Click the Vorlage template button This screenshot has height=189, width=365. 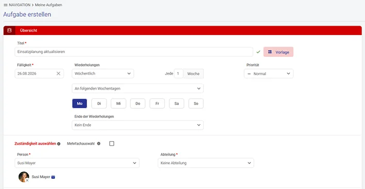(x=279, y=52)
